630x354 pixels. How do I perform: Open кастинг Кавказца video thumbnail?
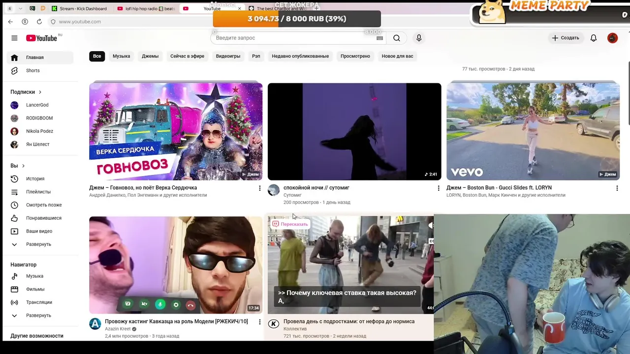(x=176, y=265)
